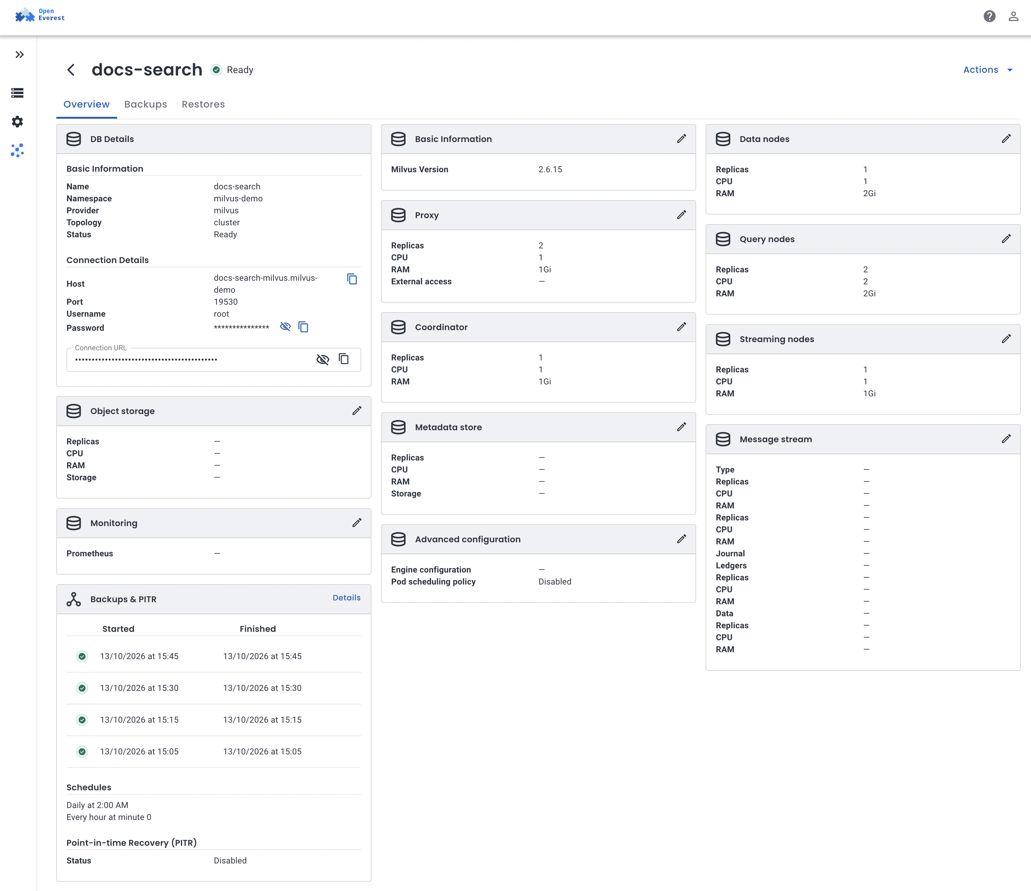Show the hidden Connection URL

tap(323, 360)
